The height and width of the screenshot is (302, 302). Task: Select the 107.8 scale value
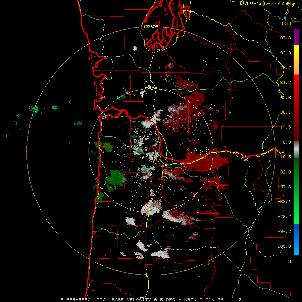284,38
